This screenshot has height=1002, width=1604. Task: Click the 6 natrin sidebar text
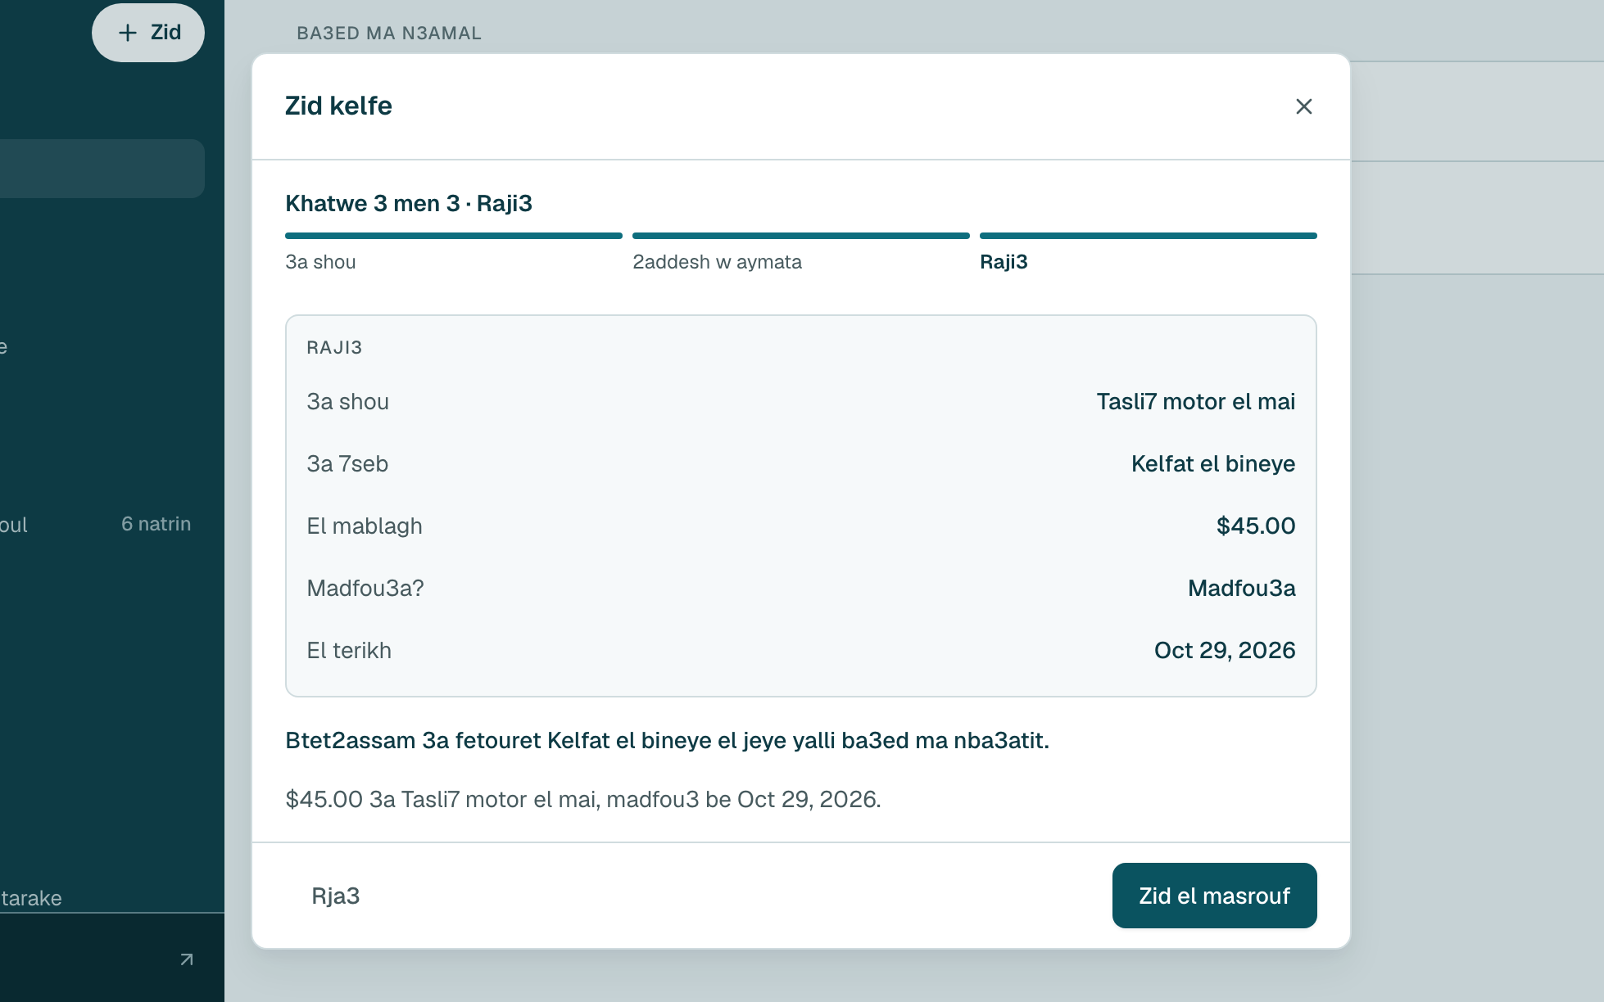[156, 524]
